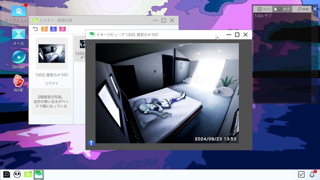
Task: Switch to the green folder taskbar app
Action: coord(28,174)
